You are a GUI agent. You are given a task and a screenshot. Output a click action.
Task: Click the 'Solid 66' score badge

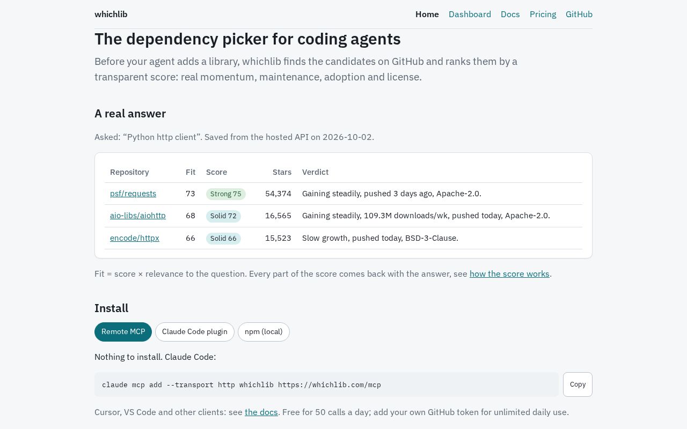click(223, 239)
